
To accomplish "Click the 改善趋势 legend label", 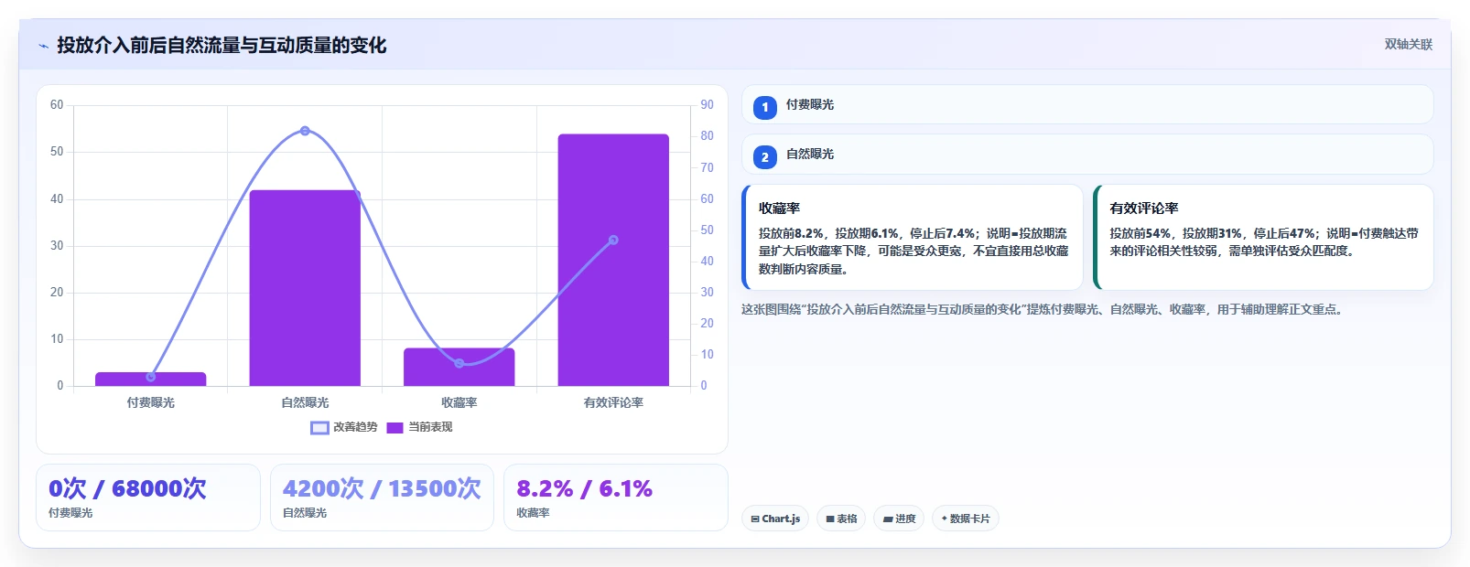I will click(x=355, y=427).
